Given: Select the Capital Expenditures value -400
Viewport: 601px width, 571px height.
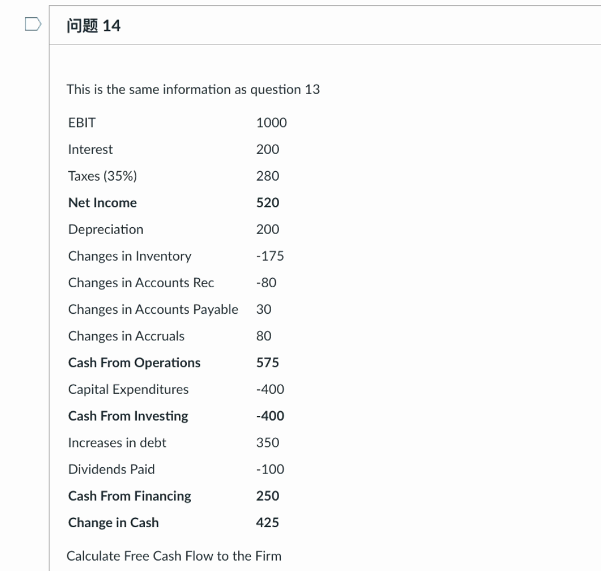Looking at the screenshot, I should pyautogui.click(x=269, y=389).
